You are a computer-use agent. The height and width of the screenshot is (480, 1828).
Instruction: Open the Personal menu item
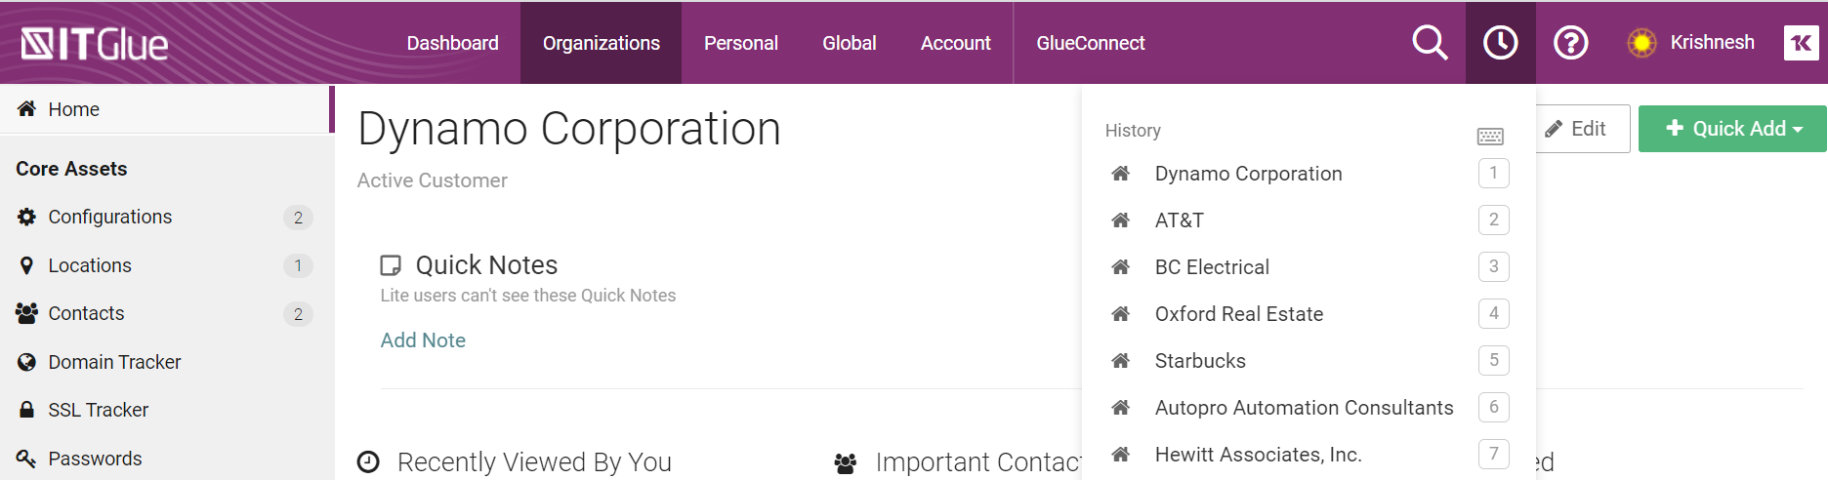741,43
